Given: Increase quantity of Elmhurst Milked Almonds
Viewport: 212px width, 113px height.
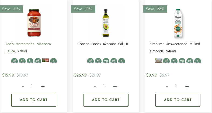Looking at the screenshot, I should [x=187, y=86].
